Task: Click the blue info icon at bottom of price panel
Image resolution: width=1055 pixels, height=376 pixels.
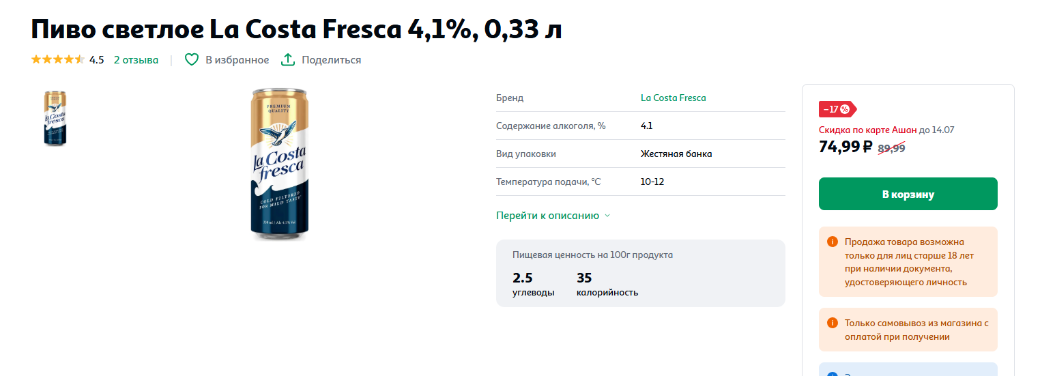Action: coord(832,374)
